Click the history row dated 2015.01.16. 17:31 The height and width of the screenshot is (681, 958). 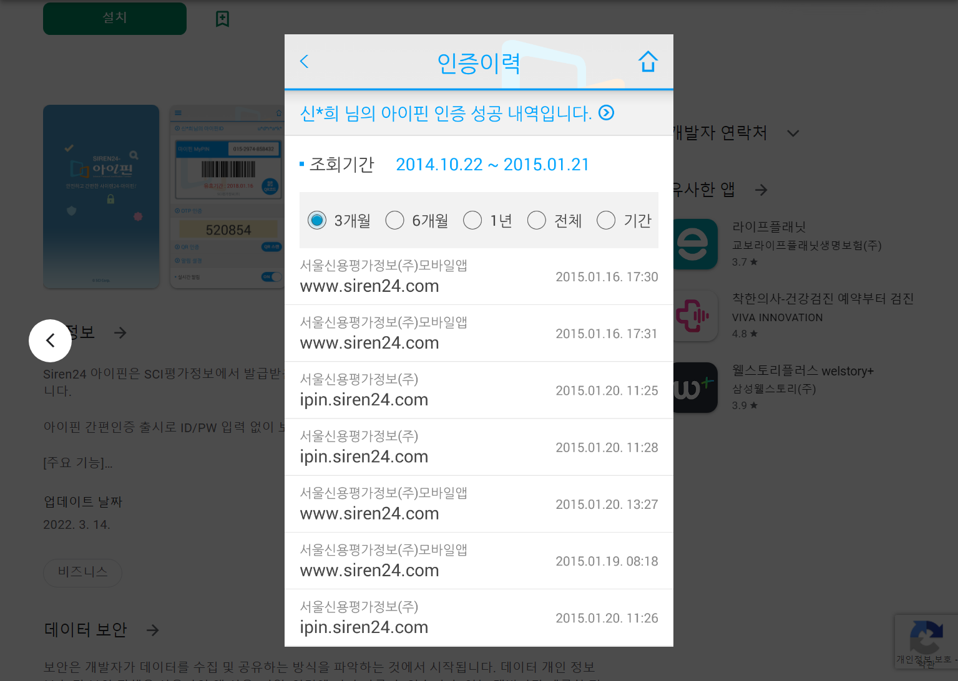pyautogui.click(x=479, y=333)
